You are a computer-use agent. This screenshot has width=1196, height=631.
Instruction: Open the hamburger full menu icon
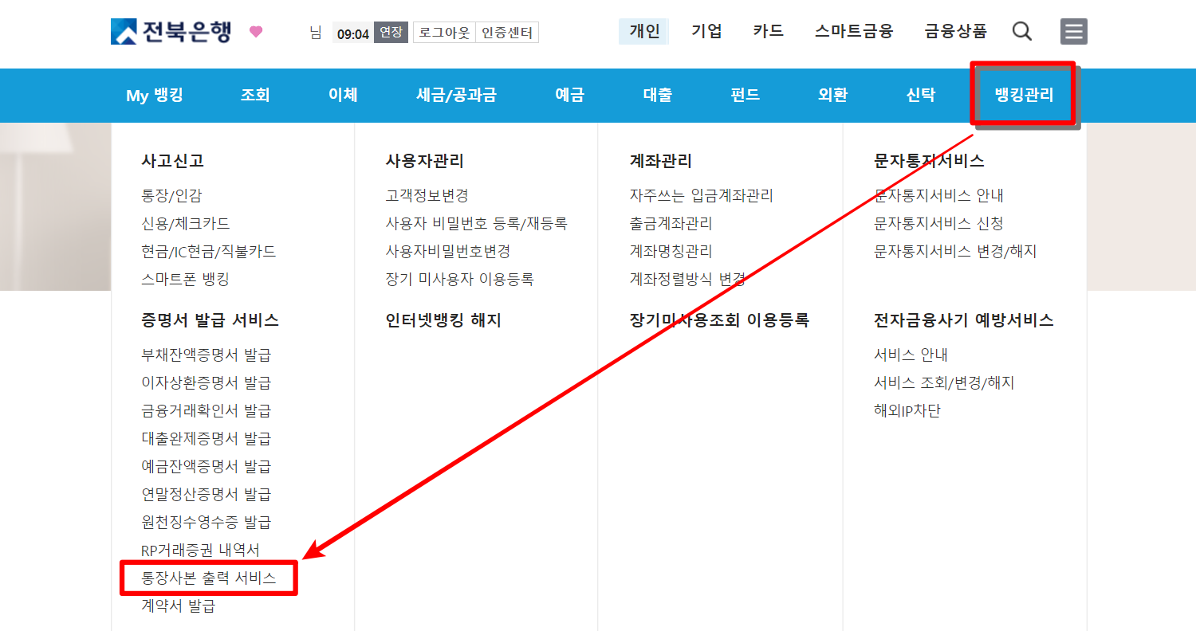[x=1073, y=31]
